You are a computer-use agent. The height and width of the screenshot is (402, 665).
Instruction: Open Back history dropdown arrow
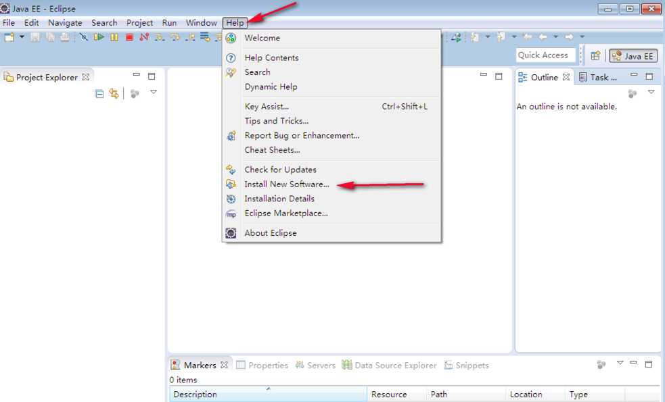click(x=555, y=36)
